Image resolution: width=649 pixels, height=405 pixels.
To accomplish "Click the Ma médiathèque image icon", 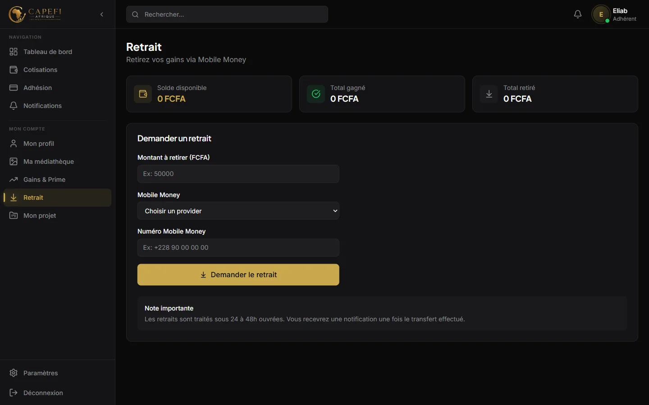I will 14,162.
